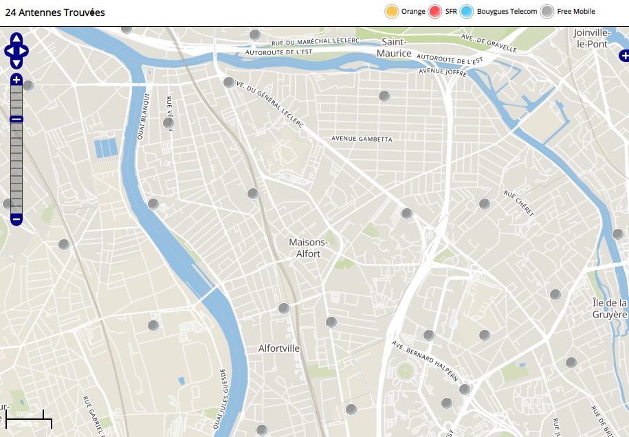The height and width of the screenshot is (437, 629).
Task: Click the Saint-Maurice town label
Action: point(394,47)
